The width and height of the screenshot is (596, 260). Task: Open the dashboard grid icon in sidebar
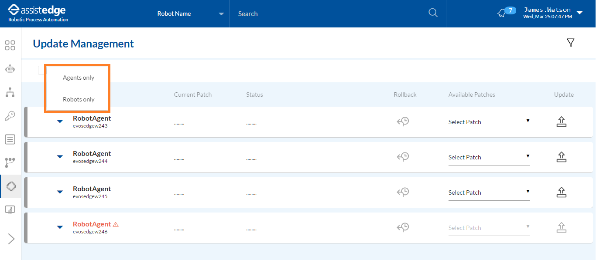point(10,45)
